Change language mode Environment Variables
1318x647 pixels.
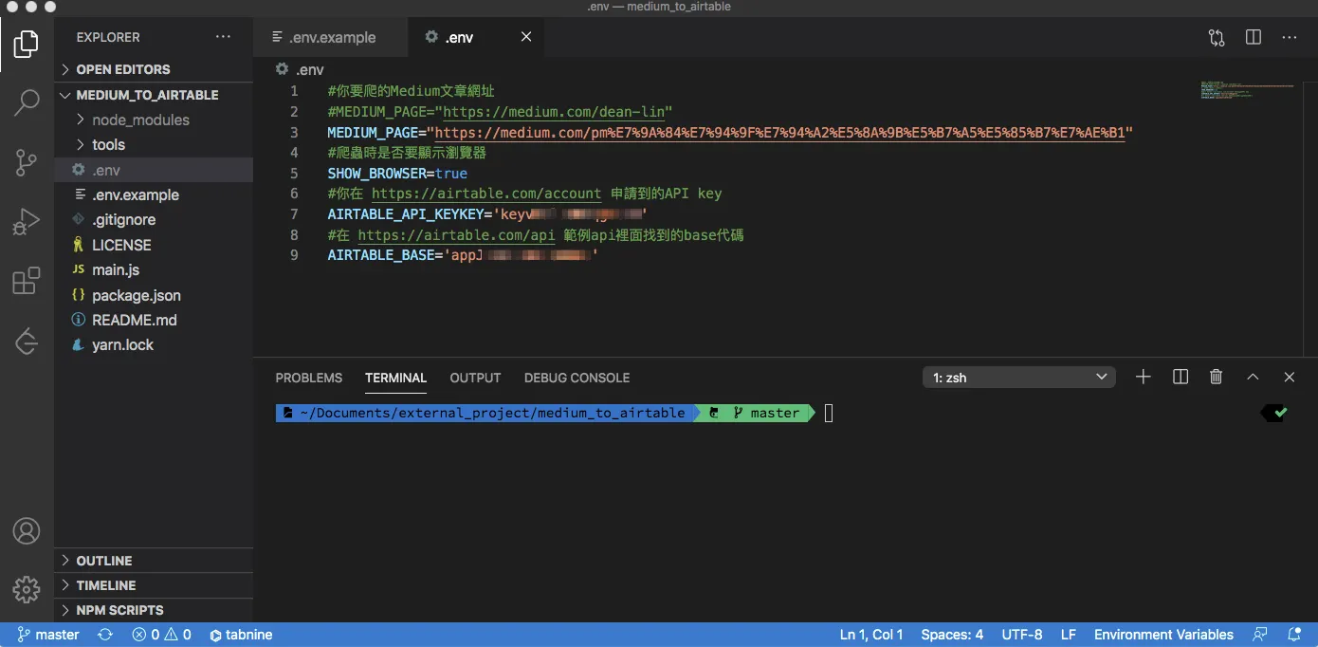point(1163,635)
